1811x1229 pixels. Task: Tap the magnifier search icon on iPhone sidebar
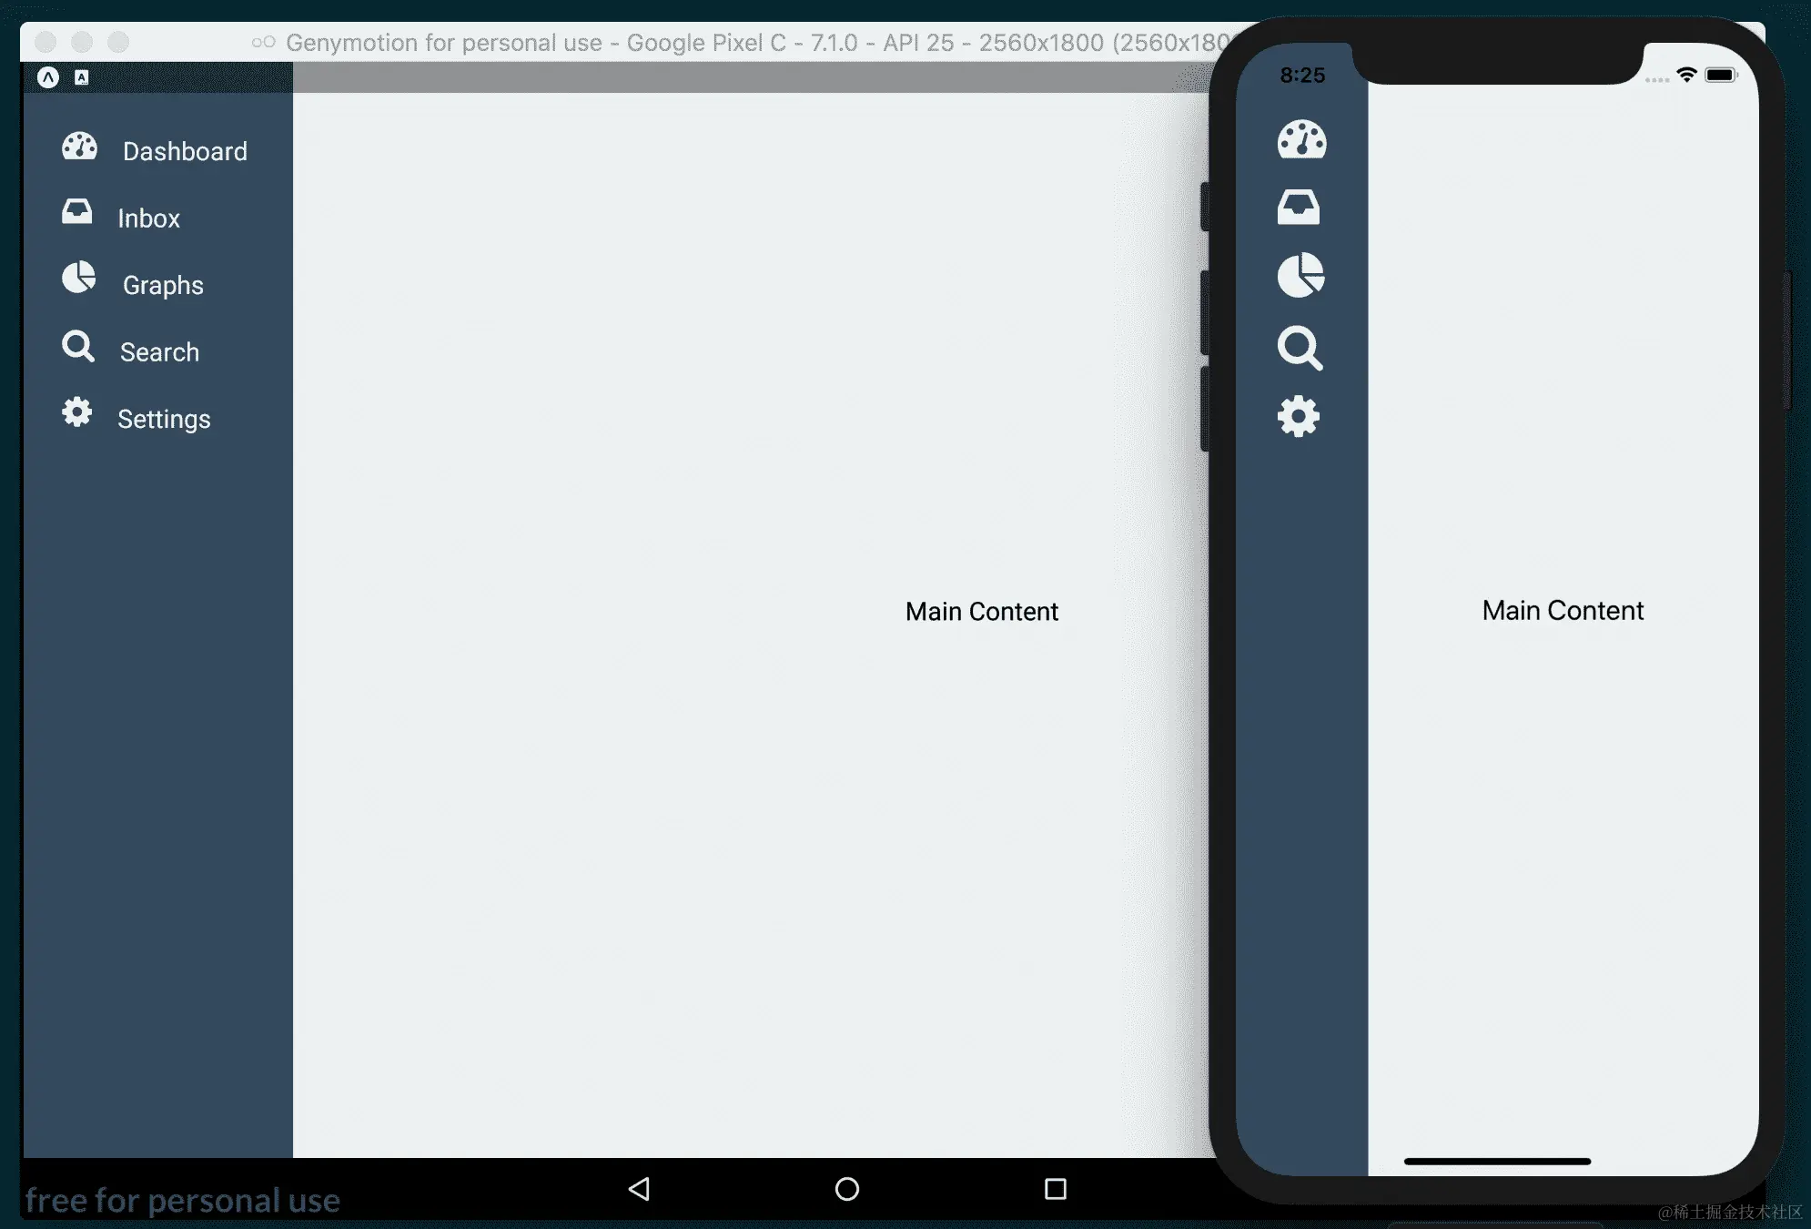[1300, 348]
